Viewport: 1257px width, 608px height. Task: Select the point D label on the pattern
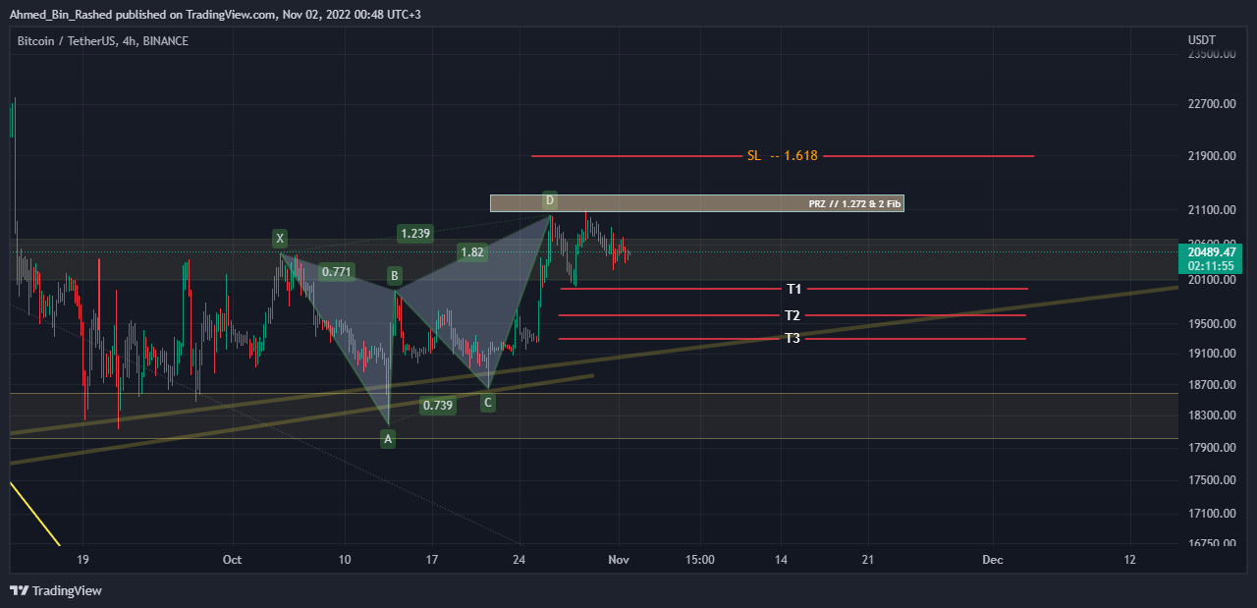(x=549, y=200)
